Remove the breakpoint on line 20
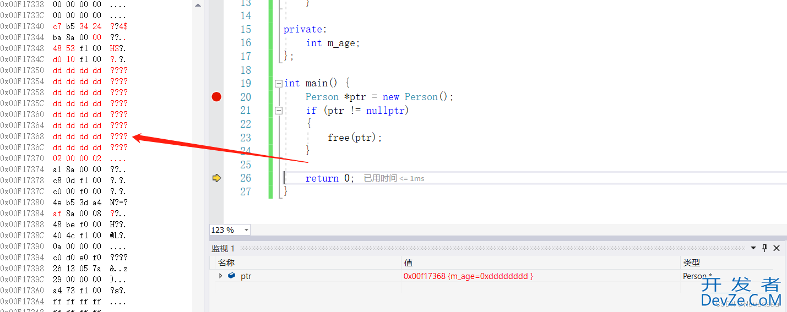Image resolution: width=787 pixels, height=312 pixels. pyautogui.click(x=216, y=97)
